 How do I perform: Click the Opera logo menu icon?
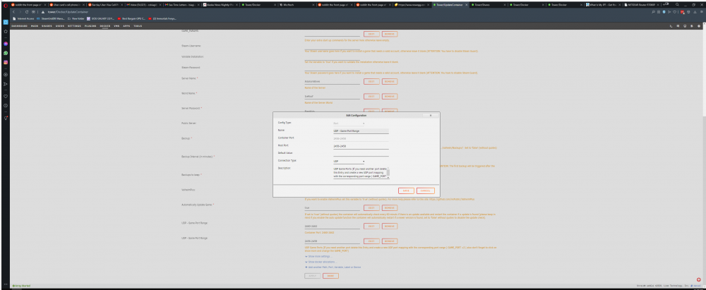[x=6, y=4]
